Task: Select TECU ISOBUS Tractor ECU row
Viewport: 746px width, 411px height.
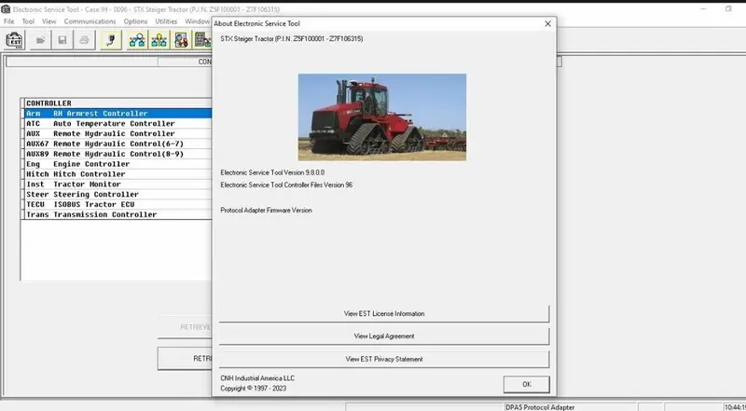Action: tap(117, 204)
